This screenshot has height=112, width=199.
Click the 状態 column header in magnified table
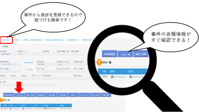tap(104, 71)
